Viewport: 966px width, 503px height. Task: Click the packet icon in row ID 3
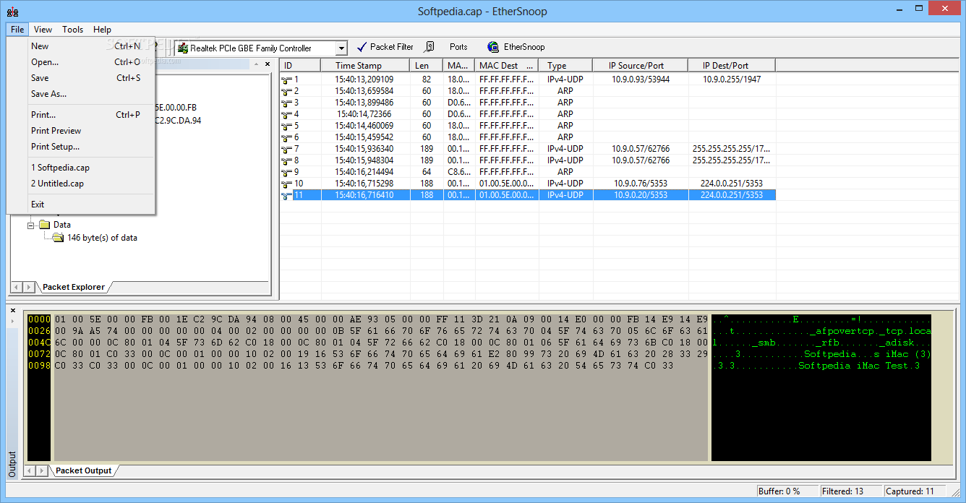click(286, 103)
